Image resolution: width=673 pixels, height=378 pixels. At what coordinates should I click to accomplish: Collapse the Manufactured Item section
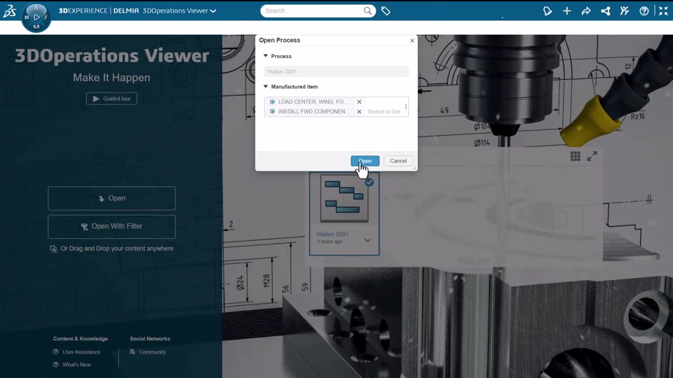point(266,87)
